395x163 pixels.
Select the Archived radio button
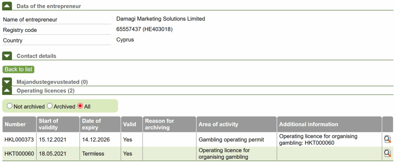[x=50, y=106]
